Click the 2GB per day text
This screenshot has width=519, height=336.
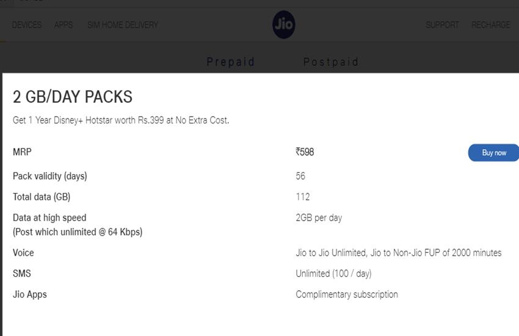319,217
